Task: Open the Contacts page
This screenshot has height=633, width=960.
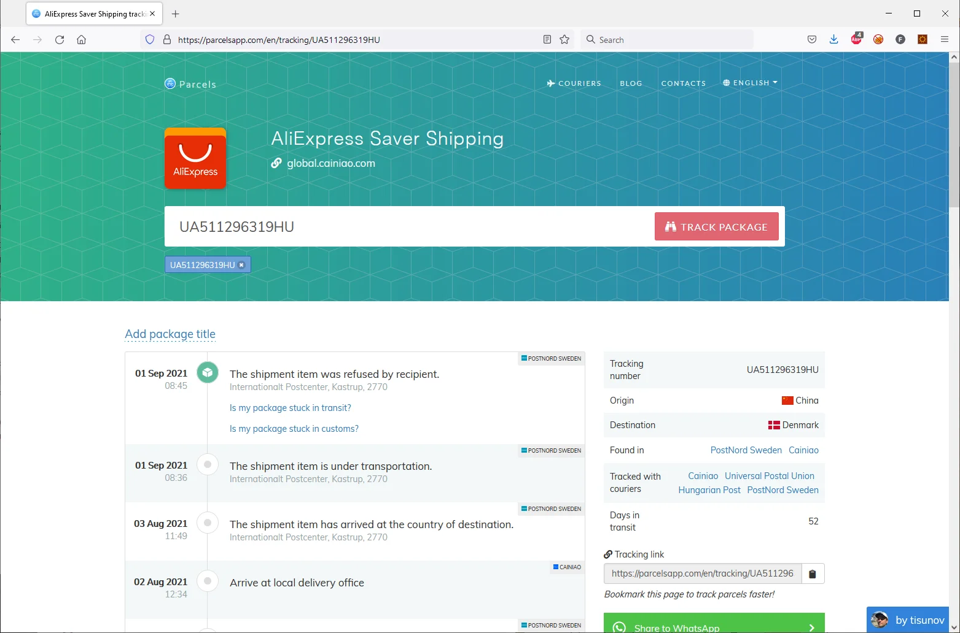Action: pos(684,83)
